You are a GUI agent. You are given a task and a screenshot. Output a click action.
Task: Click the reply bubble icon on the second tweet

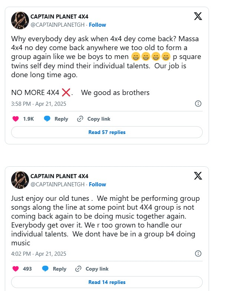(x=45, y=269)
